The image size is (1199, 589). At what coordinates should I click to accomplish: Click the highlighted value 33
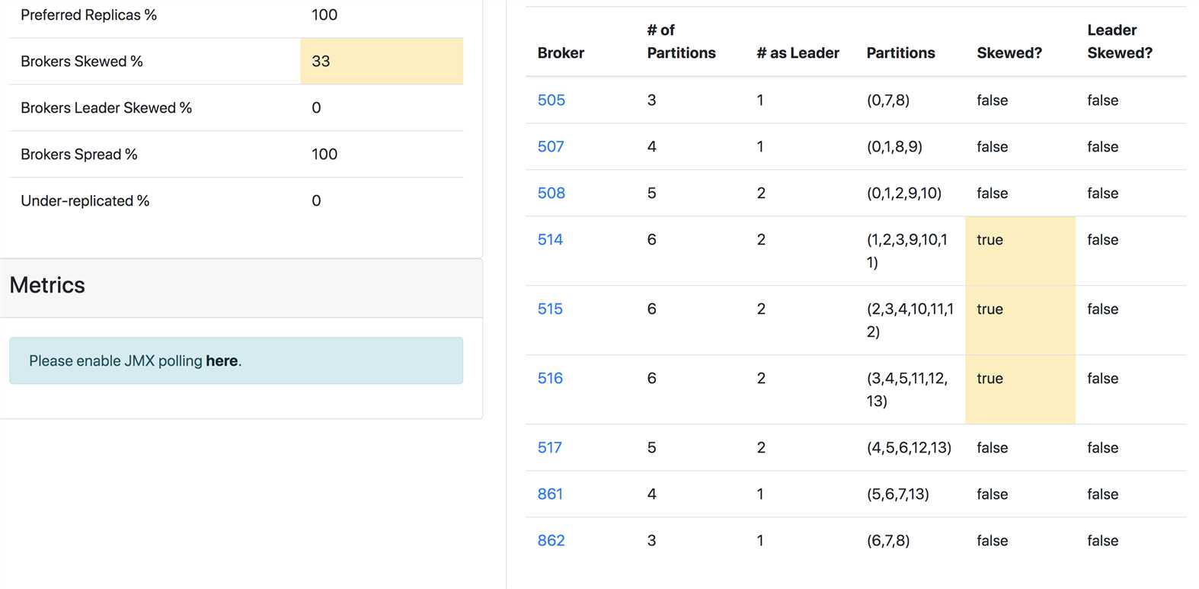click(x=382, y=61)
